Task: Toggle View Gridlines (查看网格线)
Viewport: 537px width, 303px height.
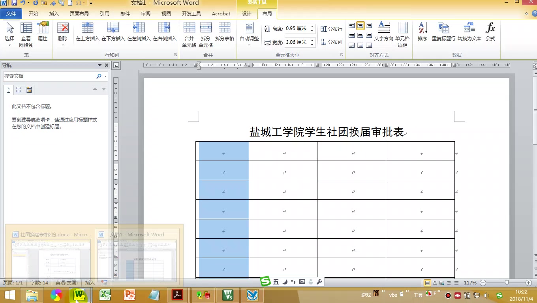Action: click(x=26, y=35)
